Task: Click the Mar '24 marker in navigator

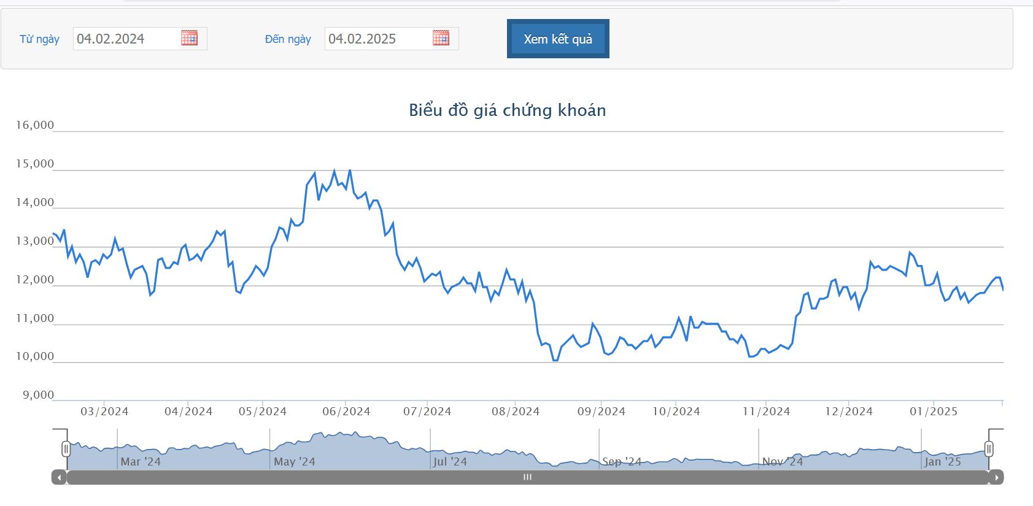Action: 141,462
